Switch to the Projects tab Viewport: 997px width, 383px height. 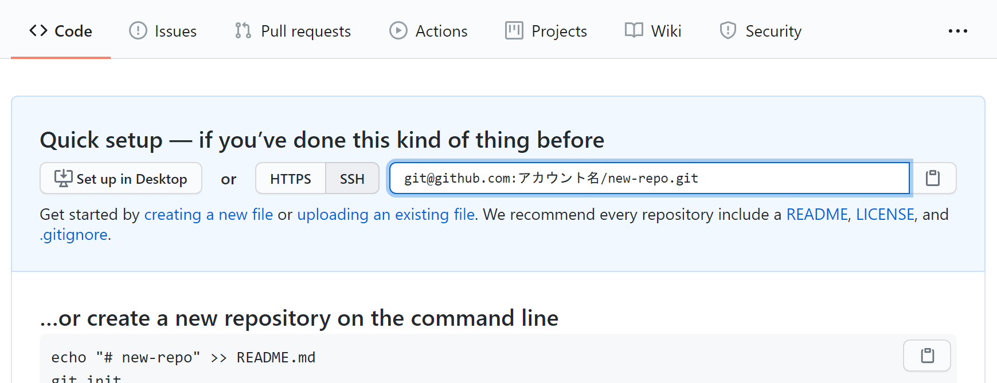coord(546,31)
